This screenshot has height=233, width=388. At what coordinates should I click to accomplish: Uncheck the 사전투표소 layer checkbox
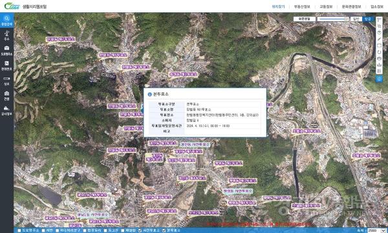tap(140, 230)
